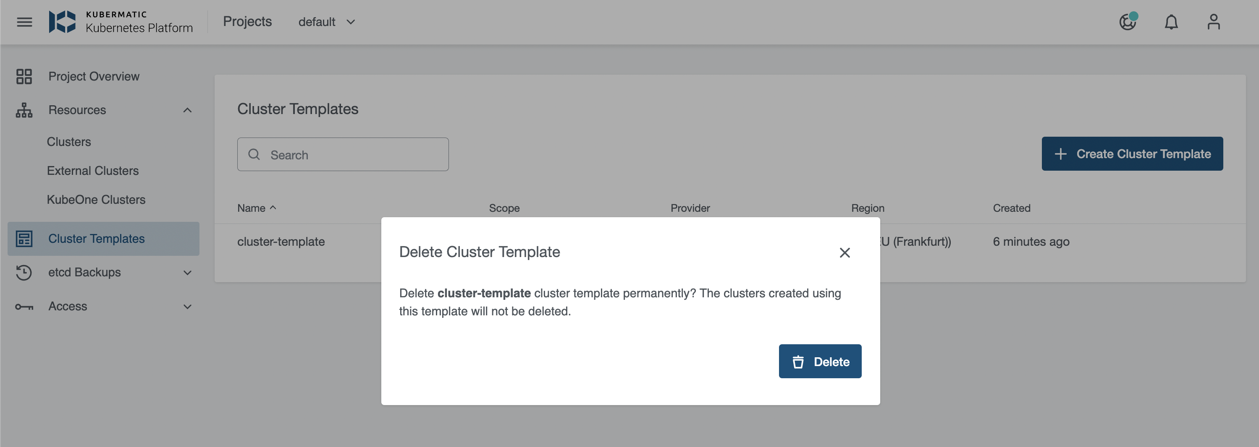Select Project Overview in the sidebar
Screen dimensions: 1259x447
[x=93, y=76]
